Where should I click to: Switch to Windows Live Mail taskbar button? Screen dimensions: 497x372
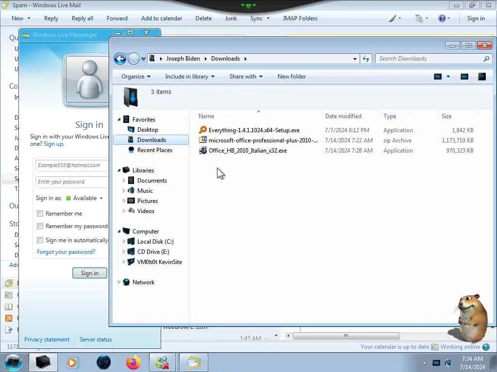pyautogui.click(x=194, y=362)
